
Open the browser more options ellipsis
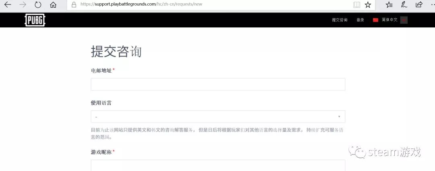point(432,4)
